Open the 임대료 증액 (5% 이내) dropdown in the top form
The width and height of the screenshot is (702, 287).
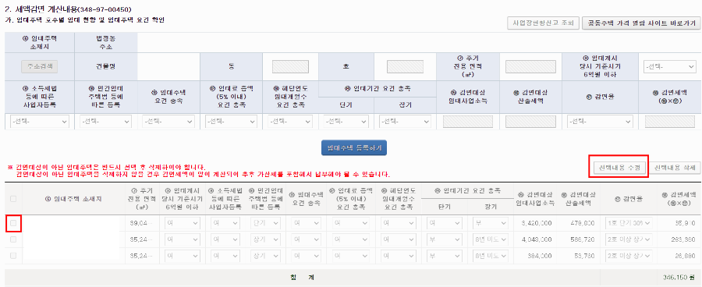(x=232, y=122)
